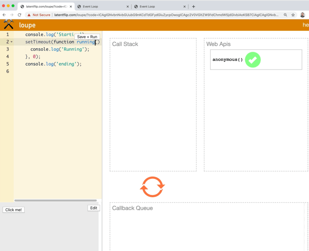Screen dimensions: 309x251
Task: Bookmark this page with the star icon
Action: [x=293, y=15]
